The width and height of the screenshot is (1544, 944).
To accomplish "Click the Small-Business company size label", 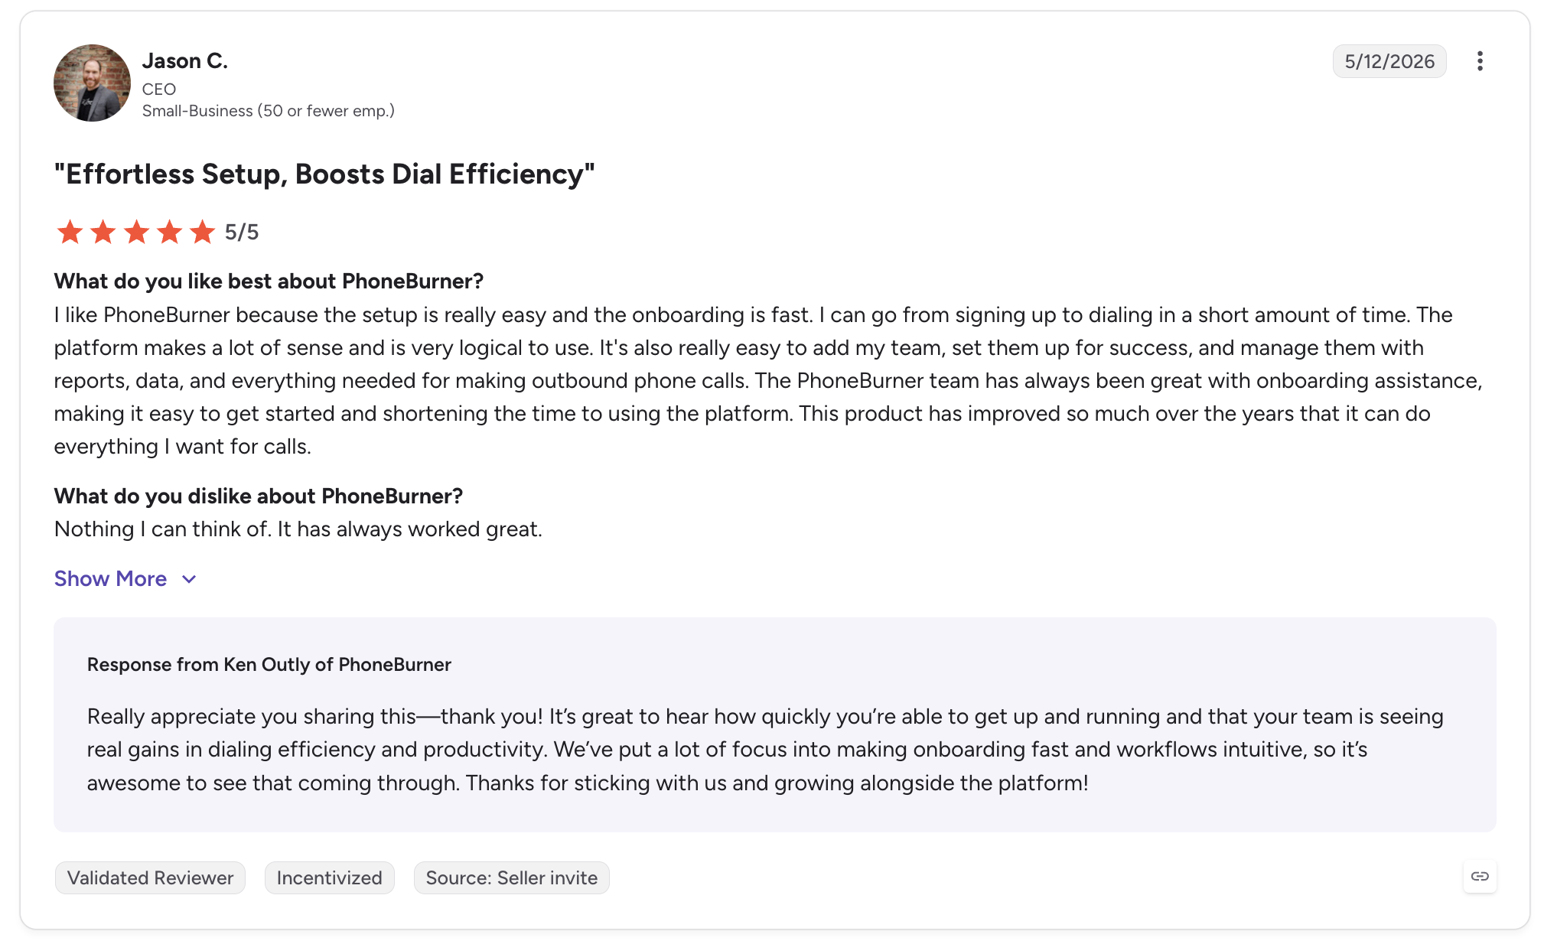I will pos(269,111).
